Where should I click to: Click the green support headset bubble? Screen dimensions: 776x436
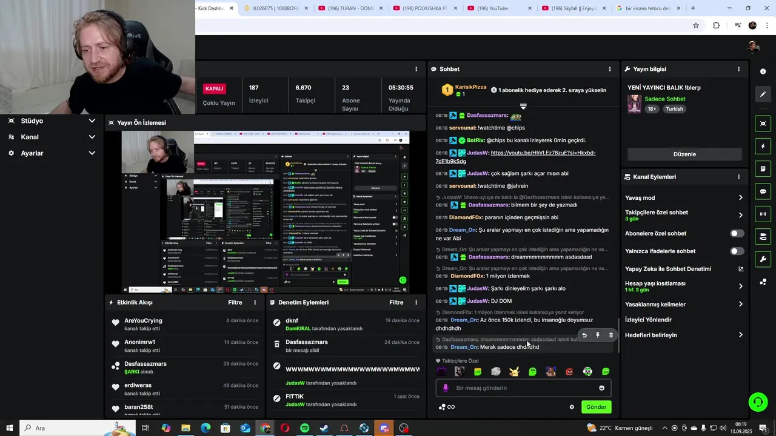point(757,401)
